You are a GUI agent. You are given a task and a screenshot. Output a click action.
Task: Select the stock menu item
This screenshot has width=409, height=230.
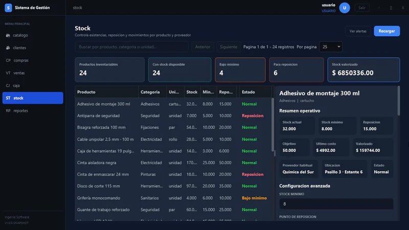tap(33, 98)
